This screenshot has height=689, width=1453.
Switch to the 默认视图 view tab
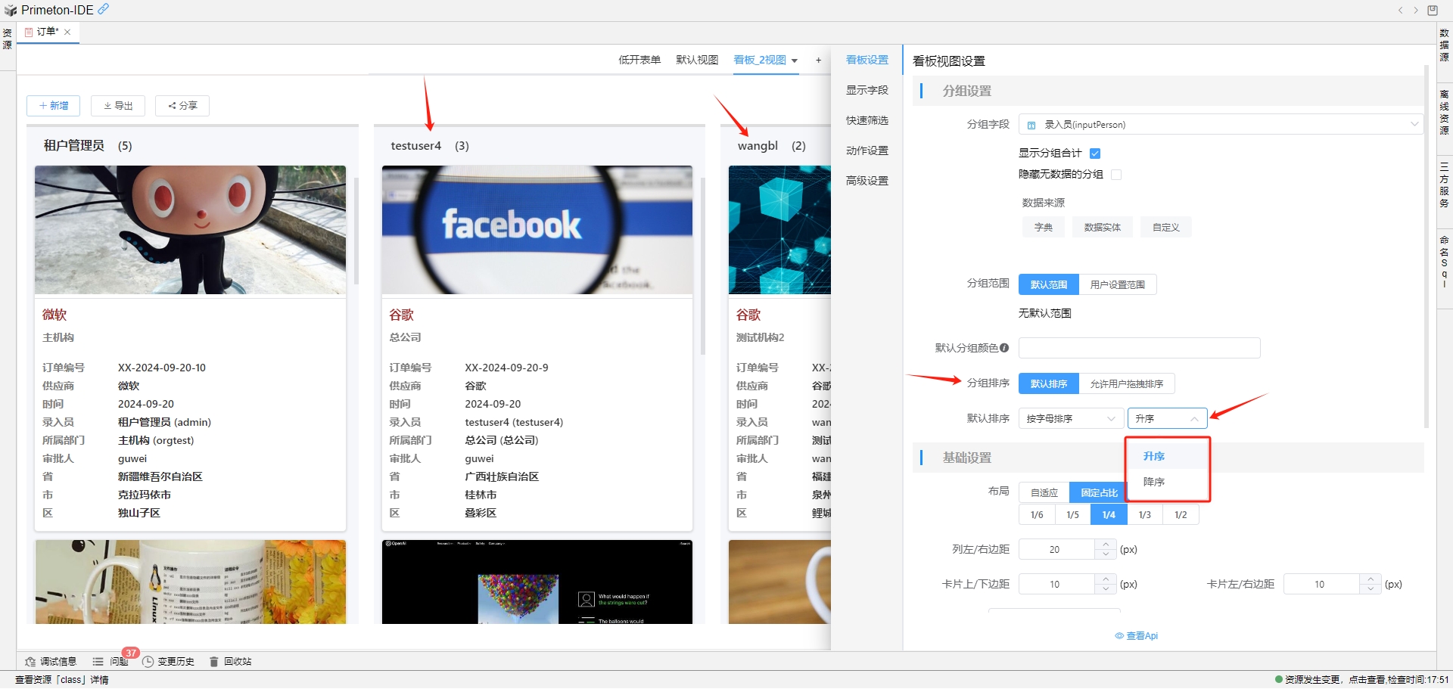tap(696, 61)
